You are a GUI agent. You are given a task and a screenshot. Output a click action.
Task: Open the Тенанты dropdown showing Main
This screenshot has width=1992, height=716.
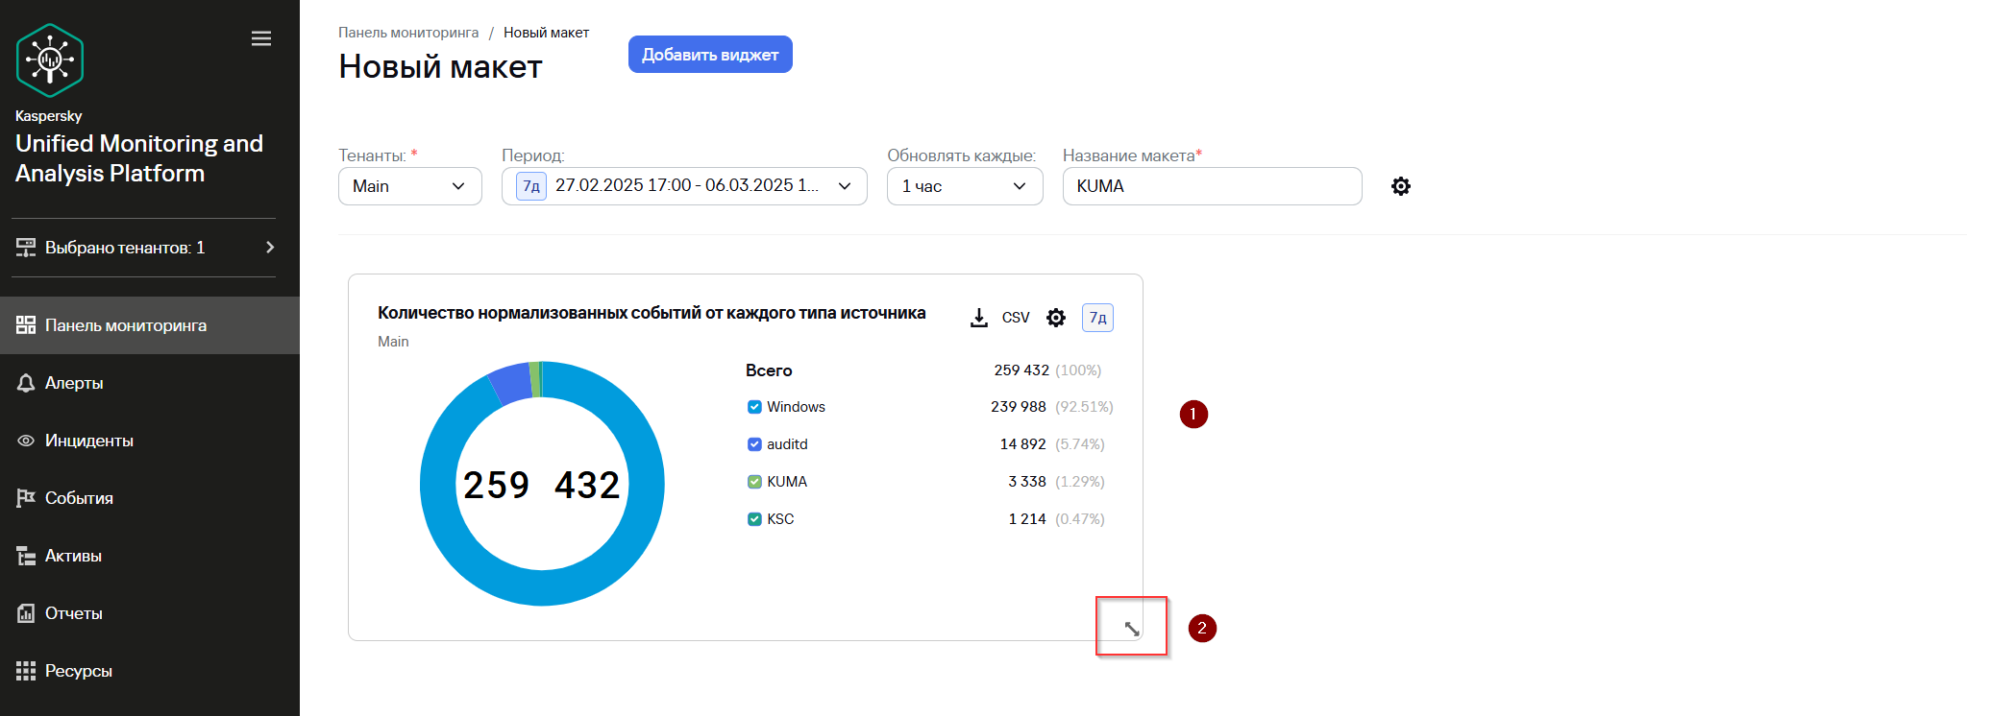(410, 186)
